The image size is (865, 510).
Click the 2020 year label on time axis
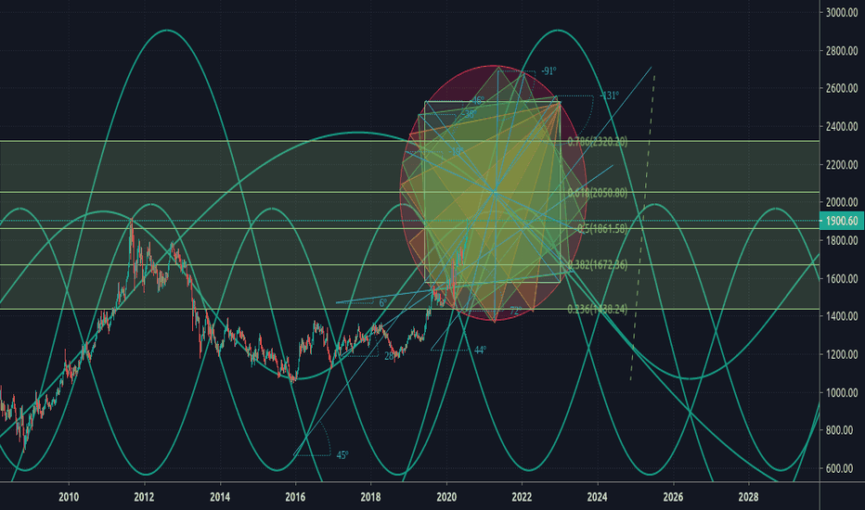coord(446,497)
